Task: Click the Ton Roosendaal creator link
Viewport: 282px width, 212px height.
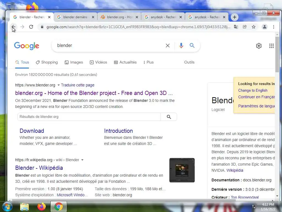Action: tap(245, 197)
